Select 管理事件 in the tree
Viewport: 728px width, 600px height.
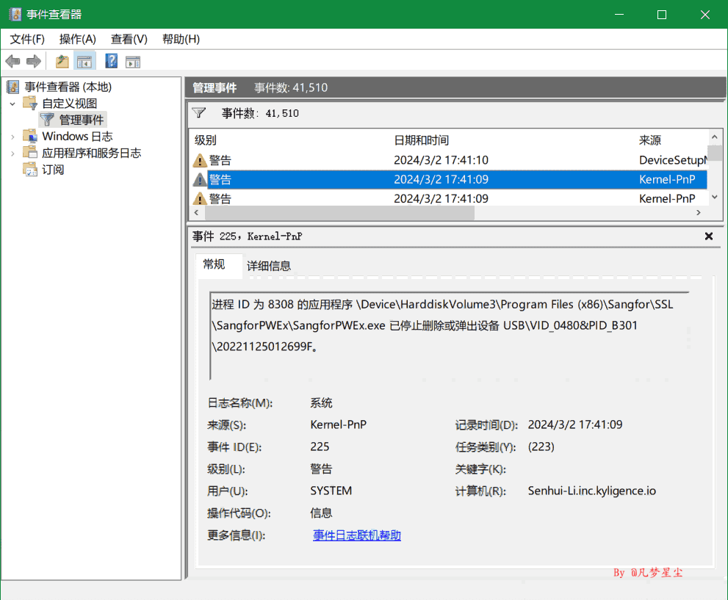82,120
